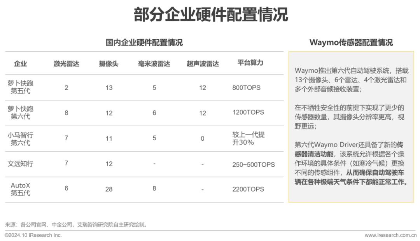Select the row label 文远知行
The width and height of the screenshot is (420, 241).
click(20, 164)
